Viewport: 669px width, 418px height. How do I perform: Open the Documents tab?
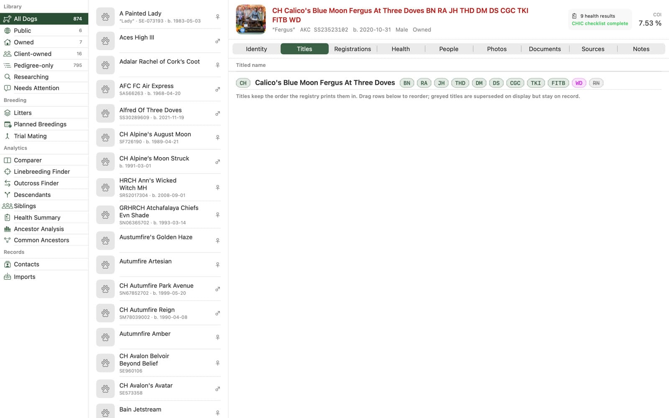click(545, 49)
